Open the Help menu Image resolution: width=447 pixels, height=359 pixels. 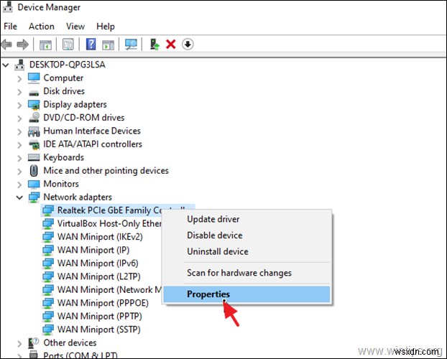106,27
